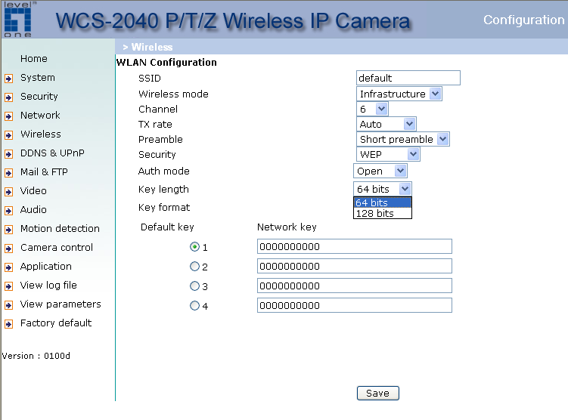
Task: Click the arrow icon beside Motion detection
Action: (x=8, y=230)
